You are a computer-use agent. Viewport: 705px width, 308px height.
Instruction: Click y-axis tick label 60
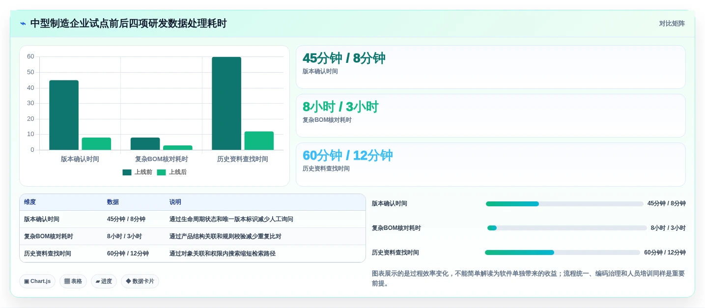[30, 56]
